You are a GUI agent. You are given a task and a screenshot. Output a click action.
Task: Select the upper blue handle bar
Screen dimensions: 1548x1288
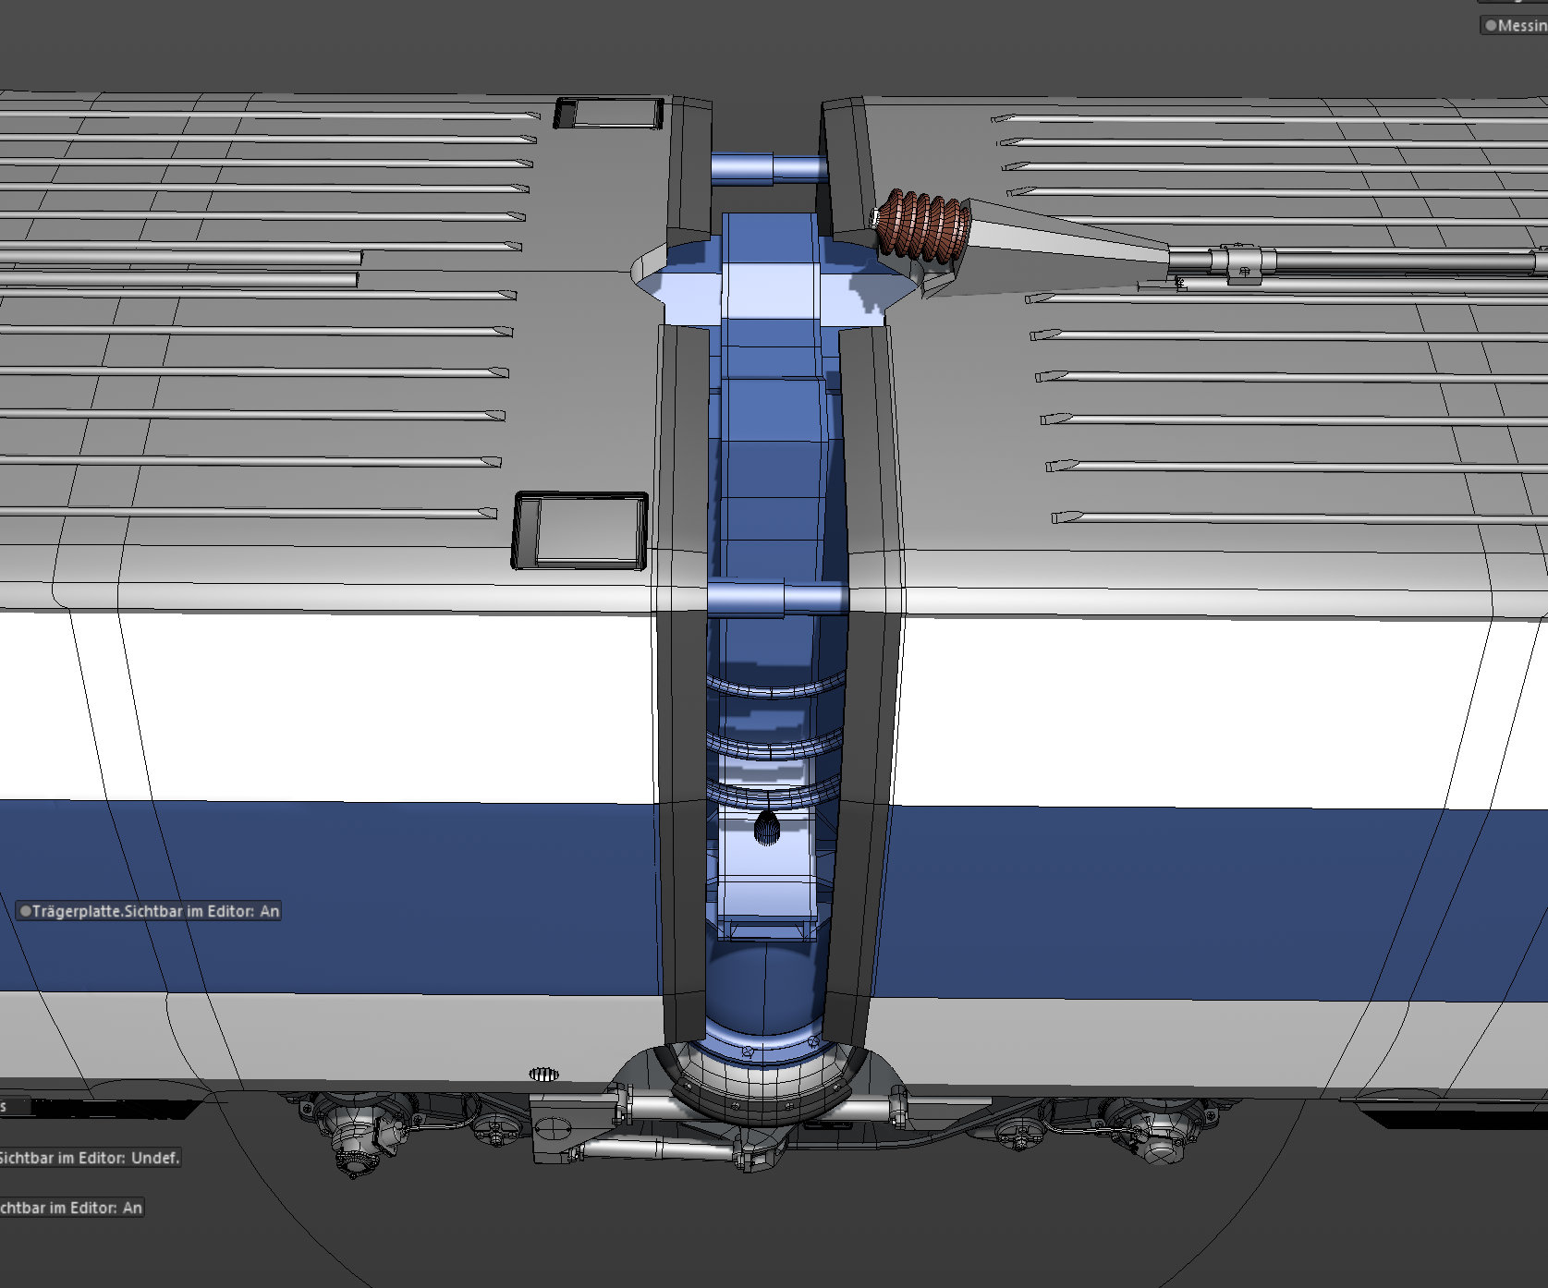pyautogui.click(x=767, y=169)
